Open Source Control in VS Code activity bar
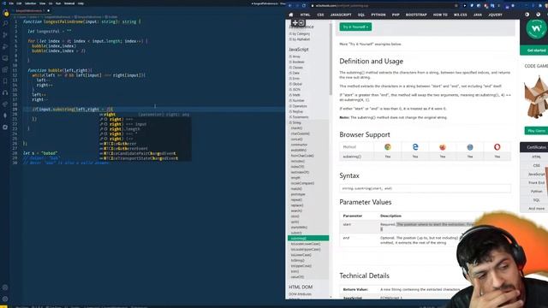 (x=5, y=35)
